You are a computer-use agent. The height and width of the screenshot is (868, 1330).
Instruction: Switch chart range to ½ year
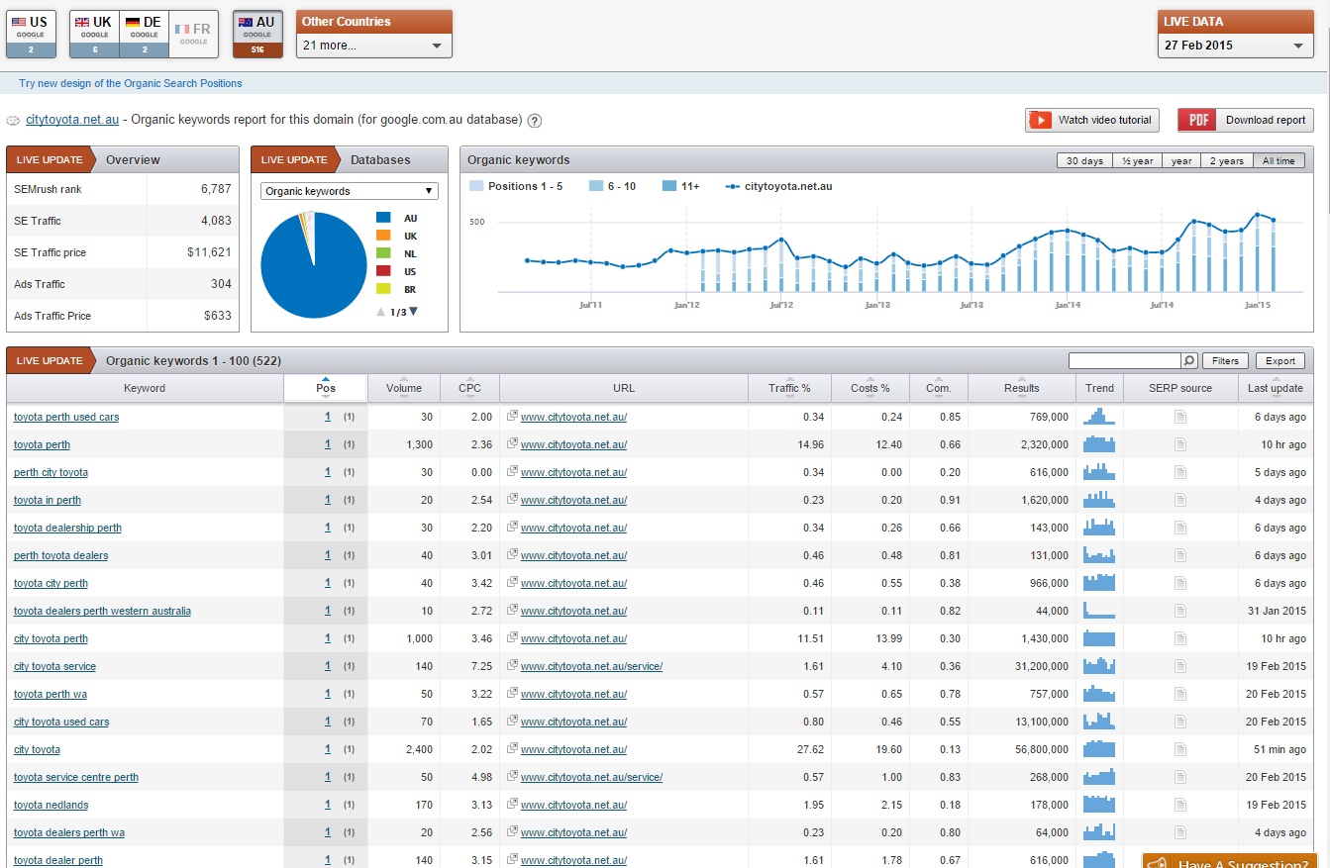pos(1135,161)
